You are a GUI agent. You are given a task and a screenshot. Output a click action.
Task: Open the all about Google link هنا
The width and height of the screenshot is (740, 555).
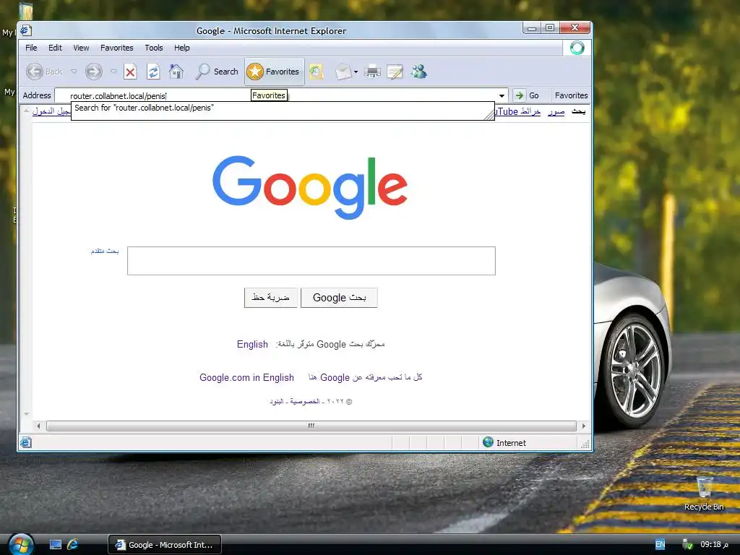point(312,377)
